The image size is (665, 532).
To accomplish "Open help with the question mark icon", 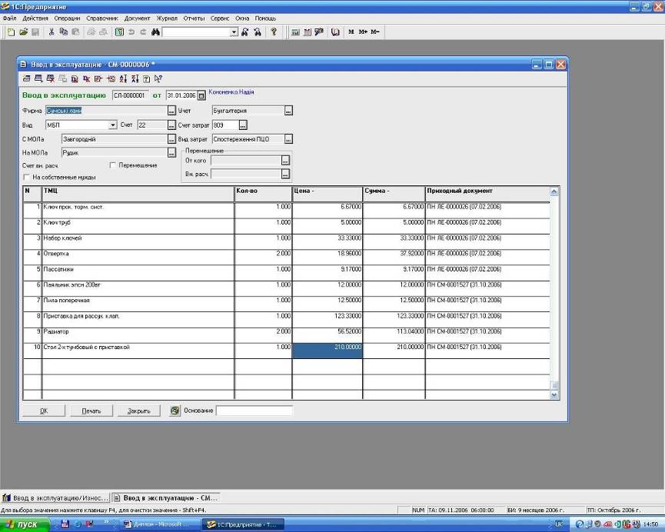I will click(x=273, y=32).
